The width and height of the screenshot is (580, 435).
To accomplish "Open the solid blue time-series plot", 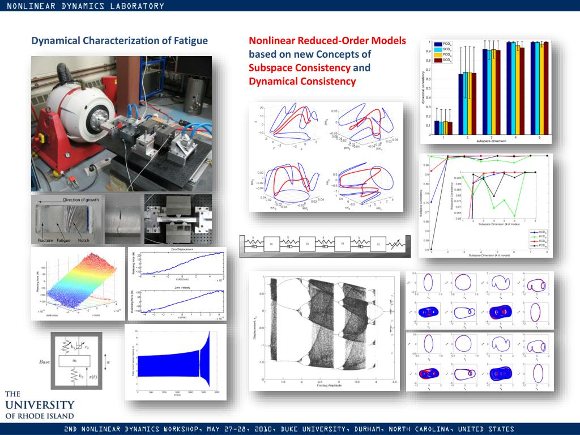I will pos(176,362).
